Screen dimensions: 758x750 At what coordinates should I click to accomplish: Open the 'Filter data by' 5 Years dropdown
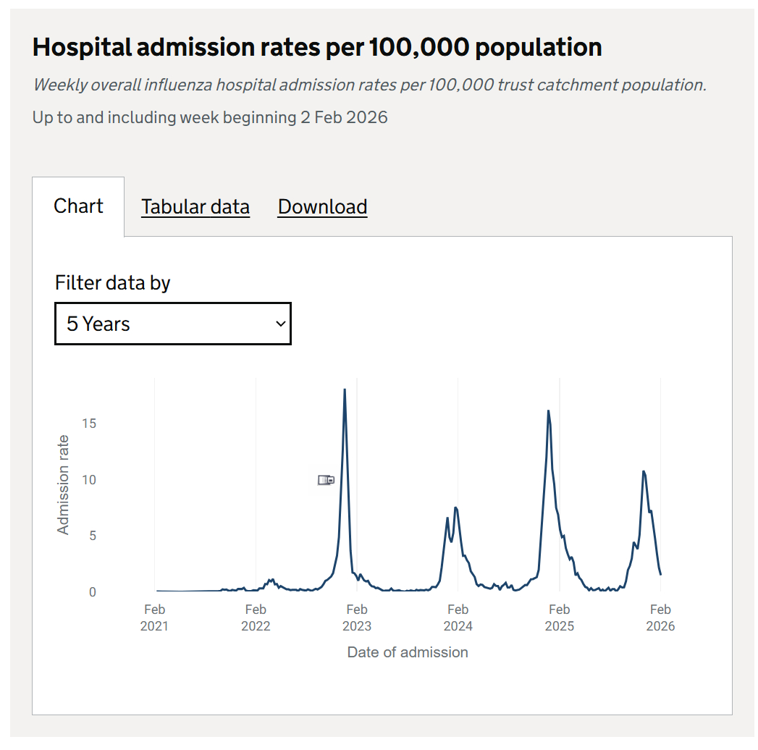point(172,324)
